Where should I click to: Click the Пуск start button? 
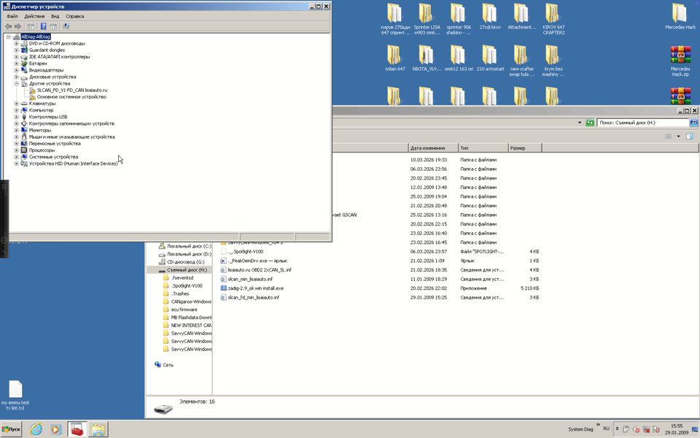tap(11, 429)
